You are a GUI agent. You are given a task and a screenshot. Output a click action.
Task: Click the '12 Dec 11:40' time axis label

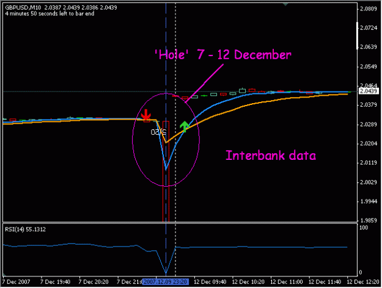(325, 282)
